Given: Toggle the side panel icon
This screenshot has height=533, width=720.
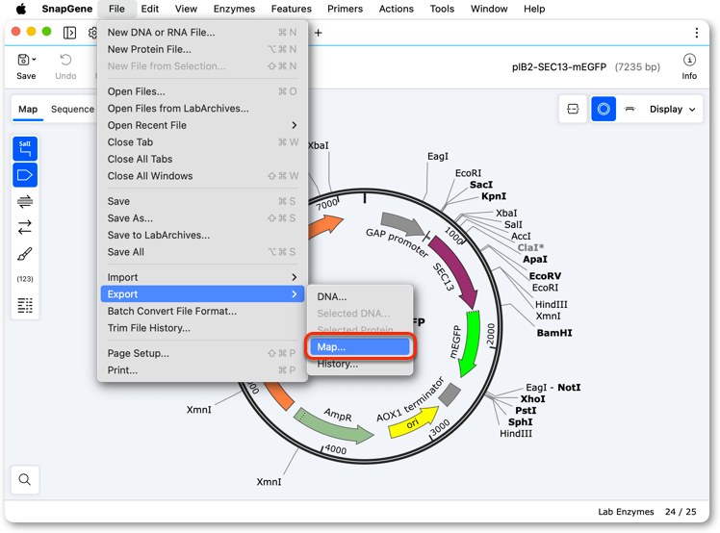Looking at the screenshot, I should click(70, 33).
